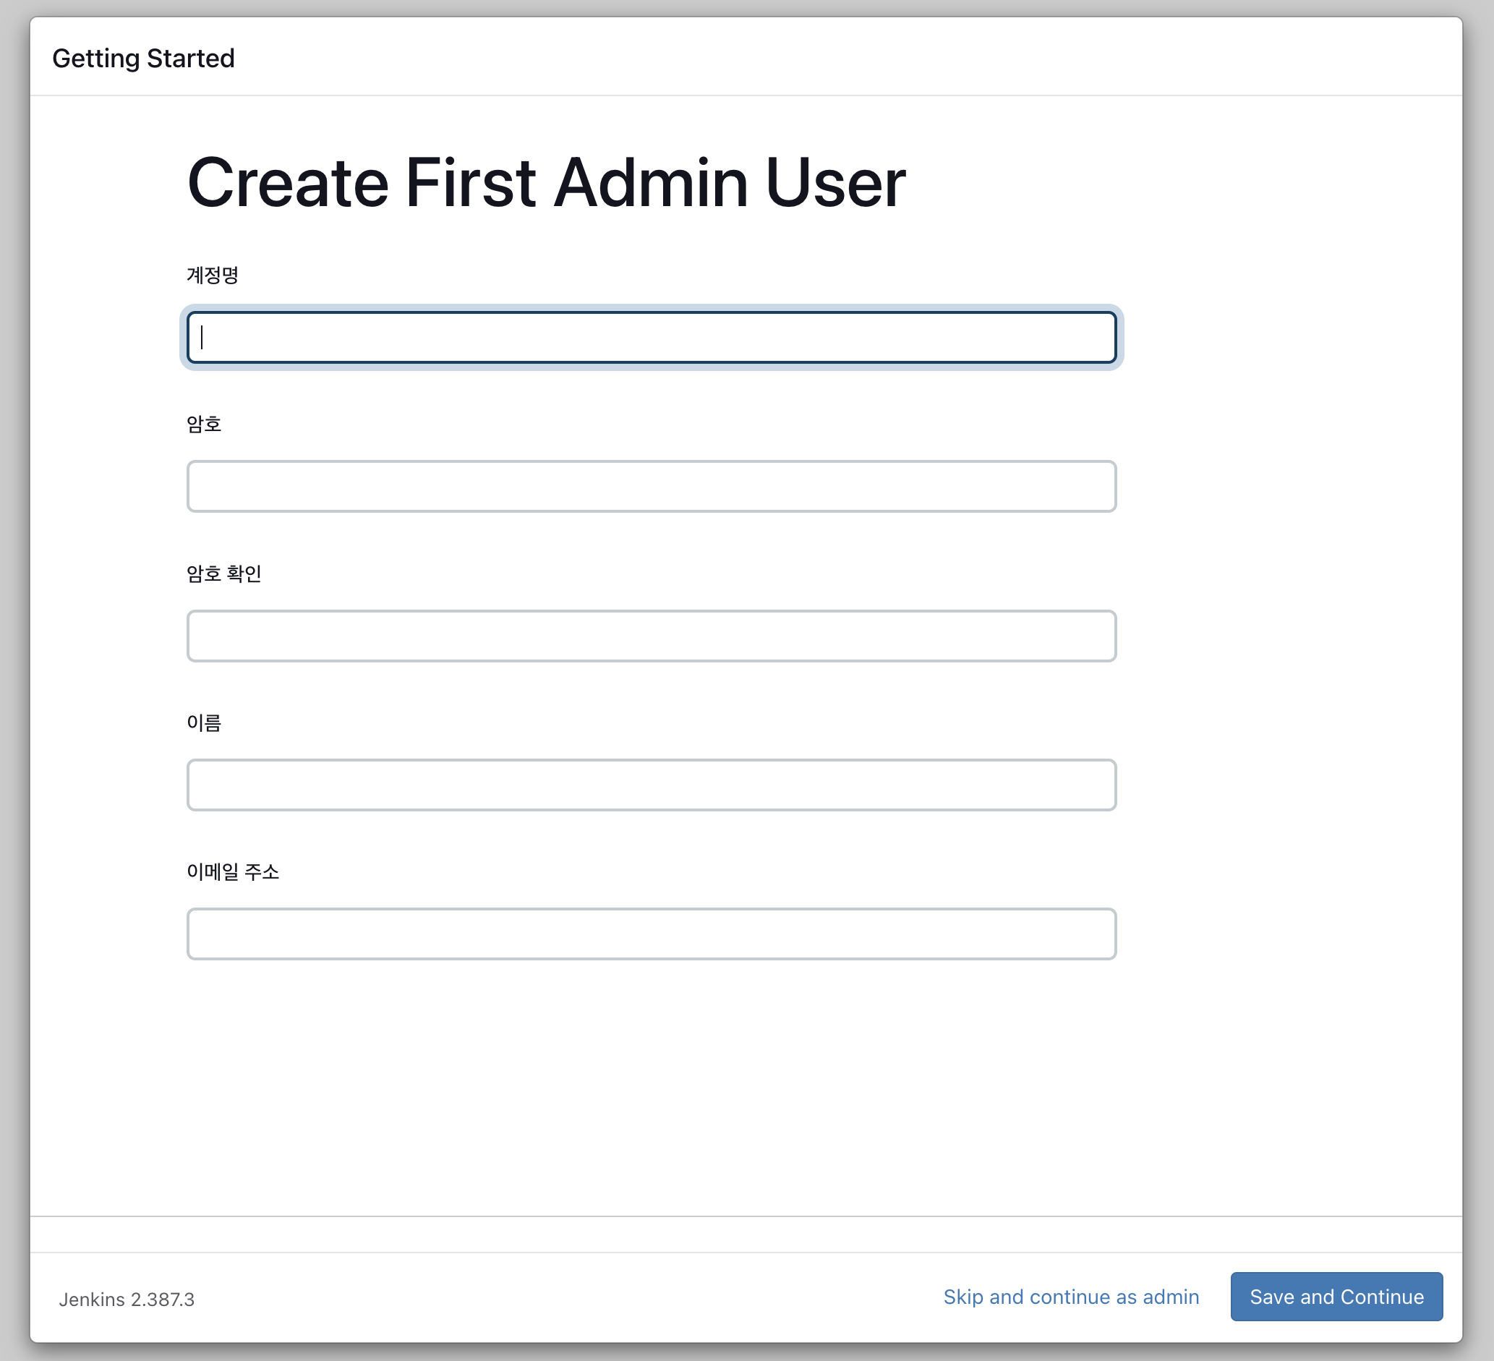Viewport: 1494px width, 1361px height.
Task: Click the 암호 label above password field
Action: click(204, 424)
